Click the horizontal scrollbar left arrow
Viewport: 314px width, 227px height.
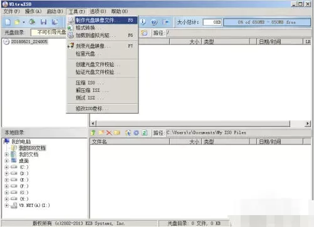tap(93, 123)
